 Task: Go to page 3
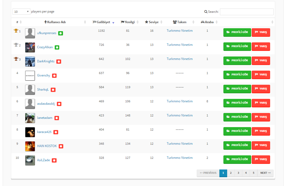(x=238, y=173)
